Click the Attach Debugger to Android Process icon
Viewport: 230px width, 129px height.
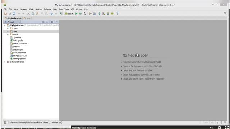tap(85, 14)
